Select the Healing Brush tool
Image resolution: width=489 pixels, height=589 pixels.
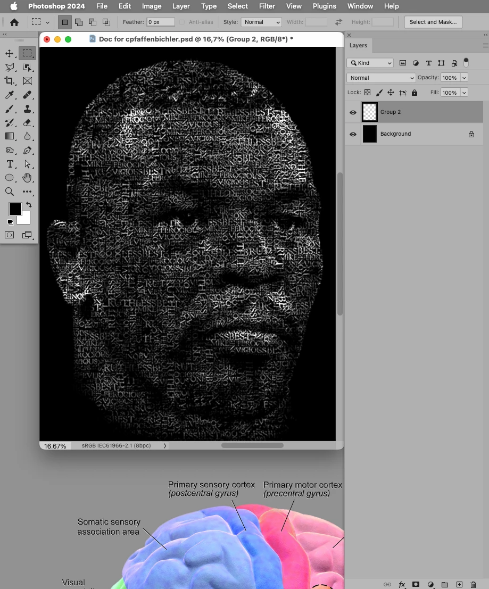click(x=27, y=95)
